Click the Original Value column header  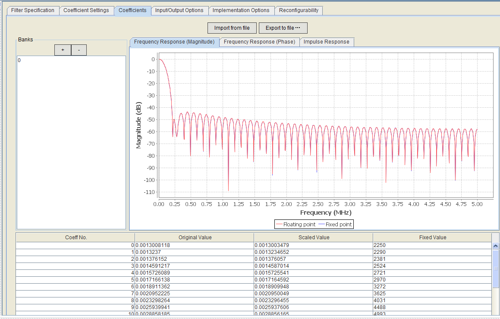click(195, 238)
